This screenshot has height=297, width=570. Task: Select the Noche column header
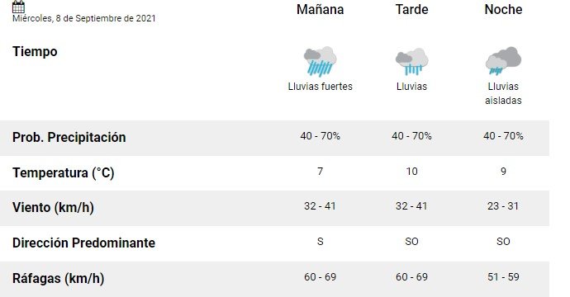coord(503,9)
